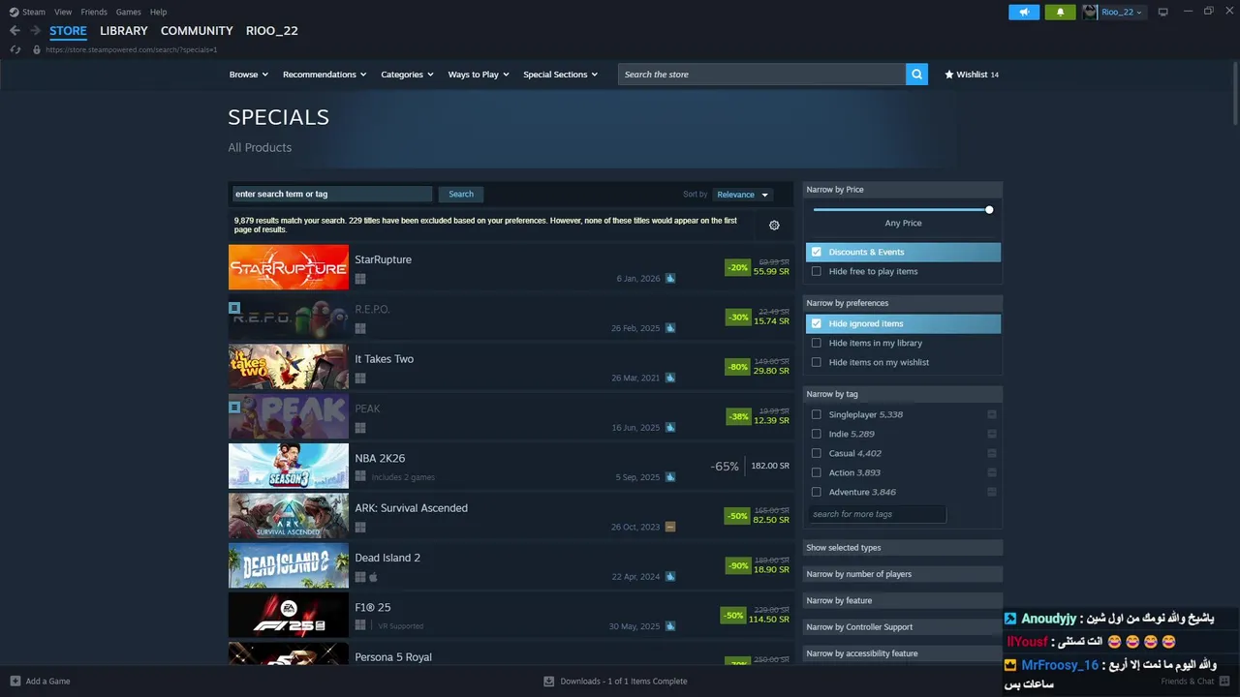Click the Narrow by Price slider handle
Viewport: 1240px width, 697px height.
click(x=989, y=209)
